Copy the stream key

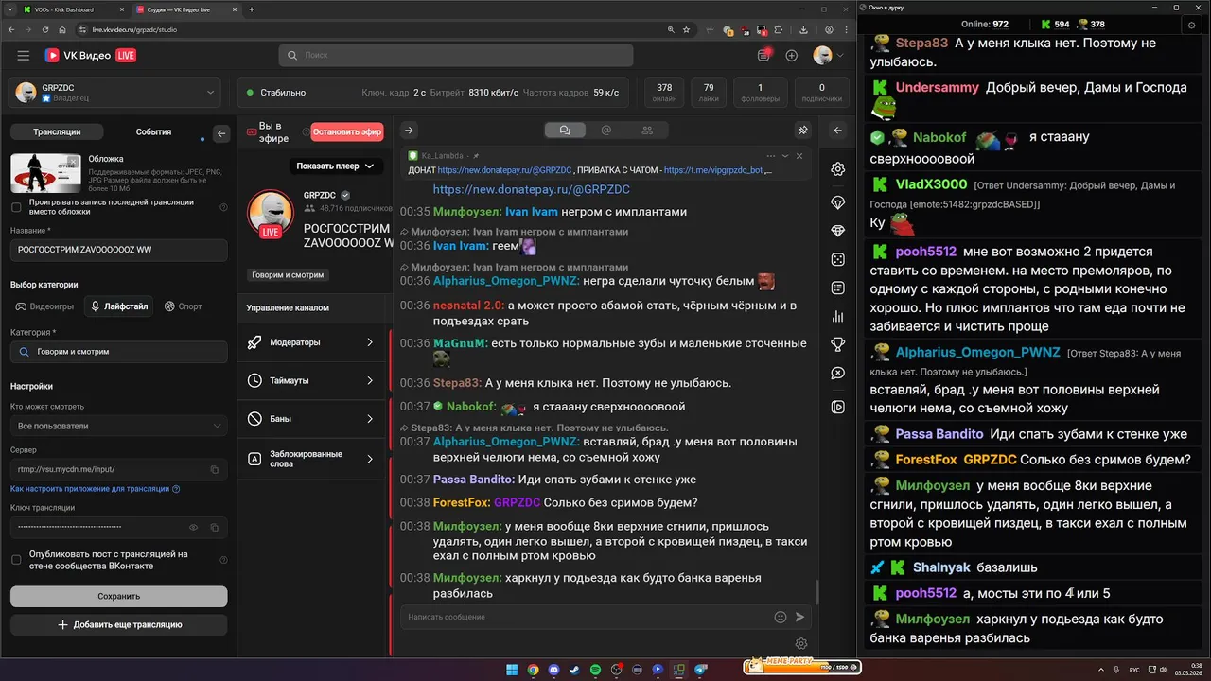(215, 527)
